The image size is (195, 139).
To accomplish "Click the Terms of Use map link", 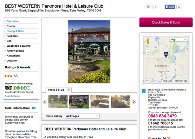I will (x=181, y=81).
